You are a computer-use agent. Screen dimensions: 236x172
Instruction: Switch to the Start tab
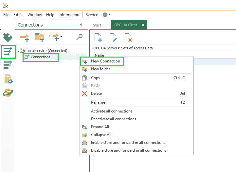97,25
